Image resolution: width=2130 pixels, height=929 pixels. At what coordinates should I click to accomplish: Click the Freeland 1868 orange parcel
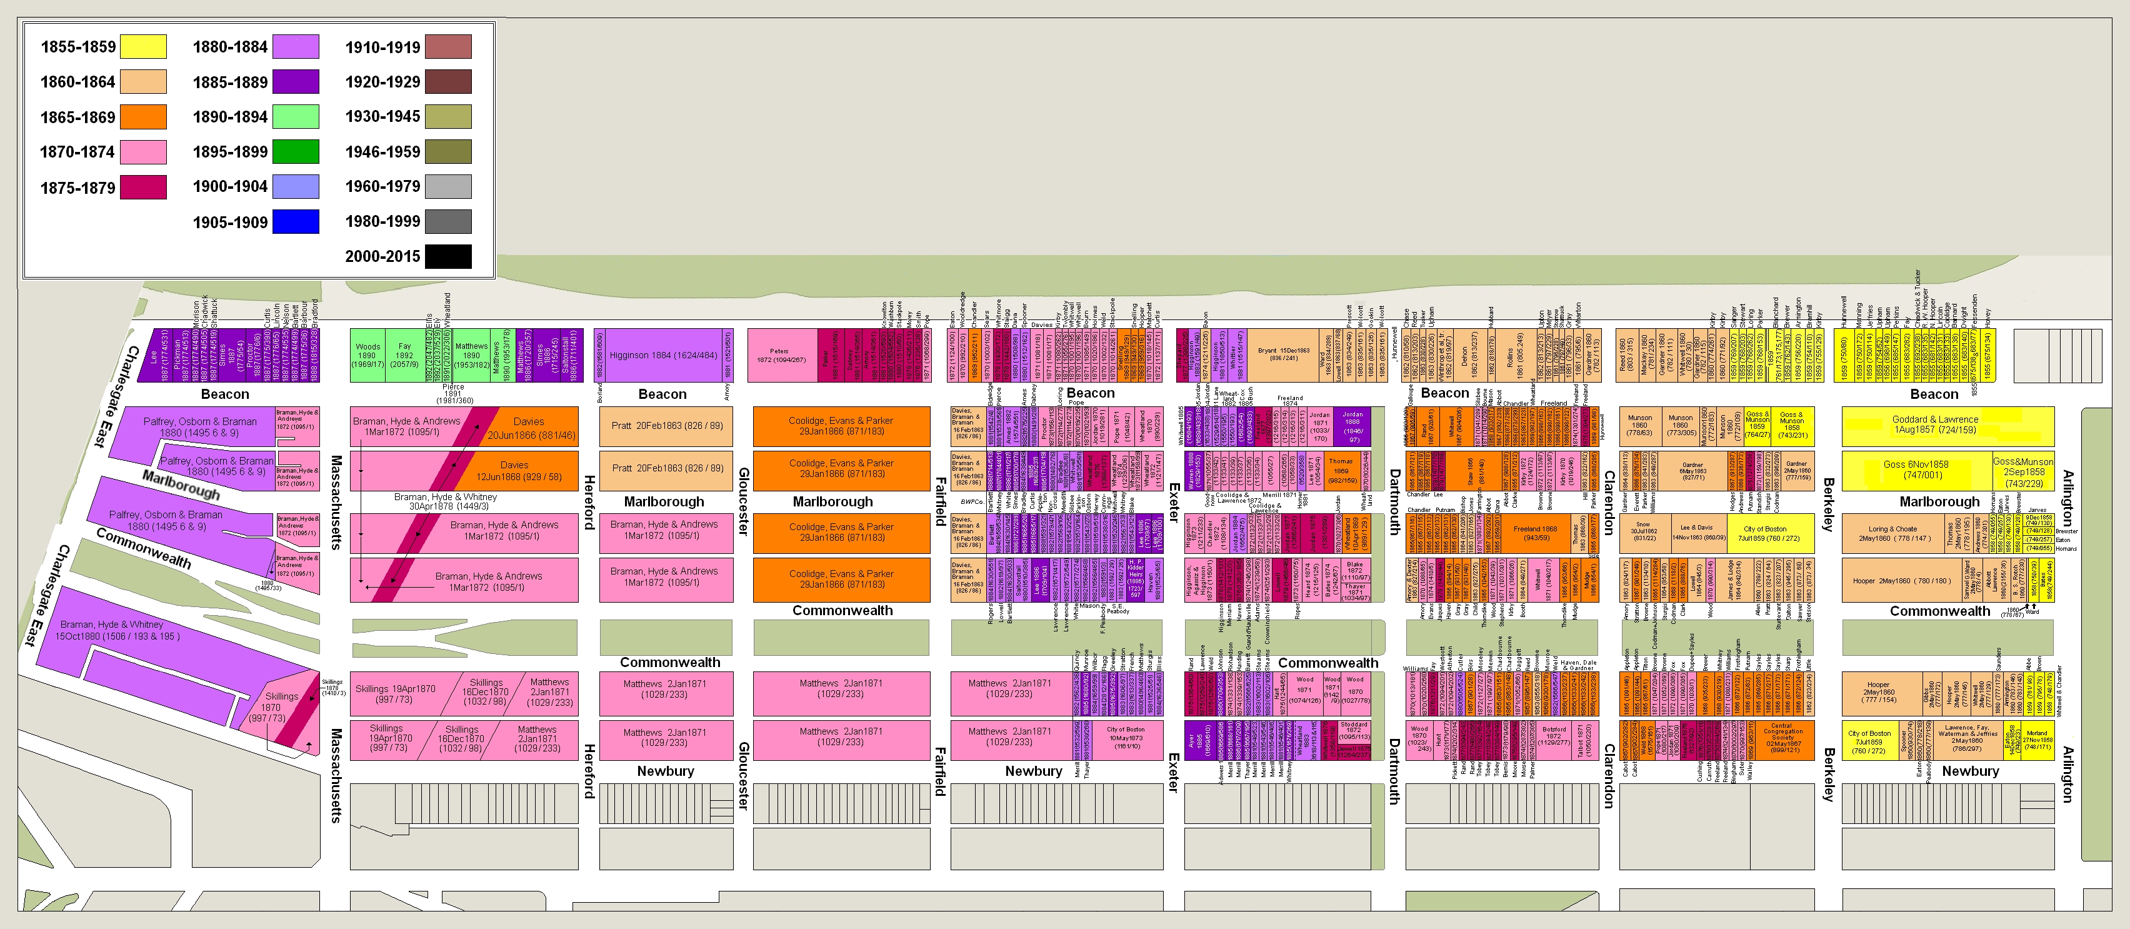coord(1534,533)
